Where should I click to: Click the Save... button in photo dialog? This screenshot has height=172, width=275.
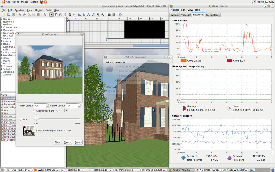coord(67,142)
